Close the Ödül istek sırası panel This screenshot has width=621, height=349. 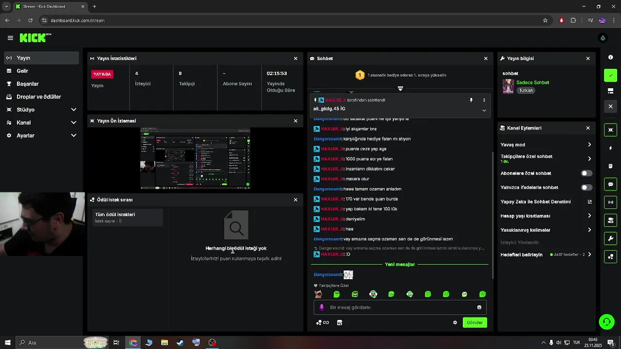tap(295, 200)
